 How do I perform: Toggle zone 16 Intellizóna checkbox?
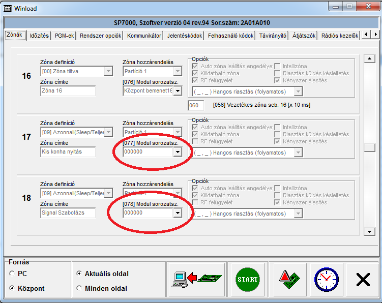[277, 66]
